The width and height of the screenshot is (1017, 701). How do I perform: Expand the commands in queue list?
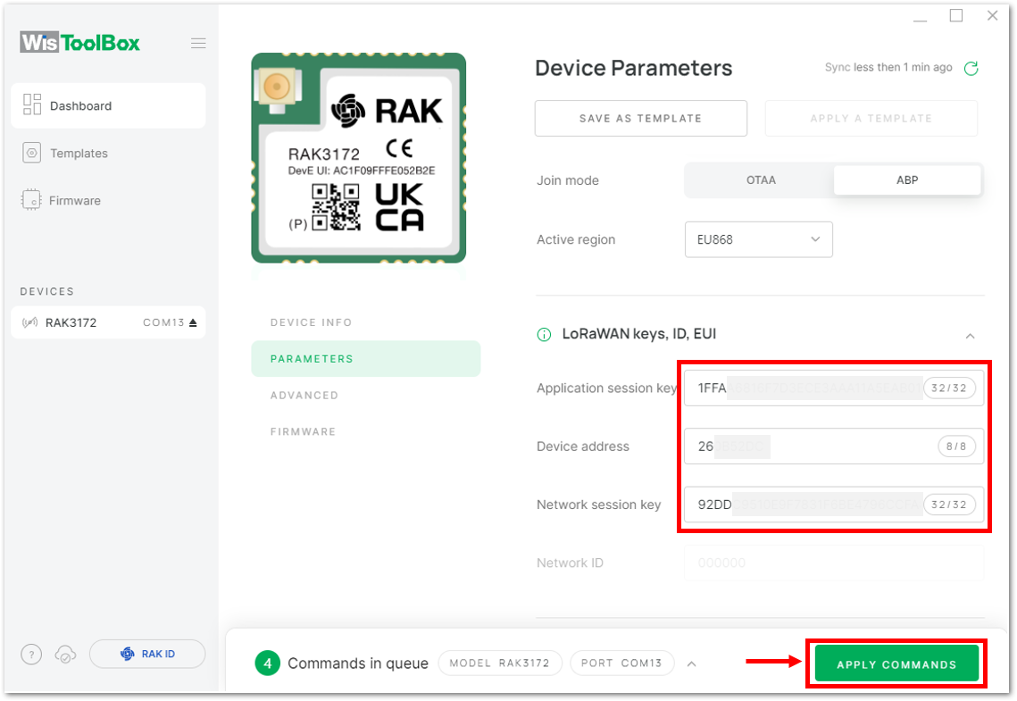[692, 664]
